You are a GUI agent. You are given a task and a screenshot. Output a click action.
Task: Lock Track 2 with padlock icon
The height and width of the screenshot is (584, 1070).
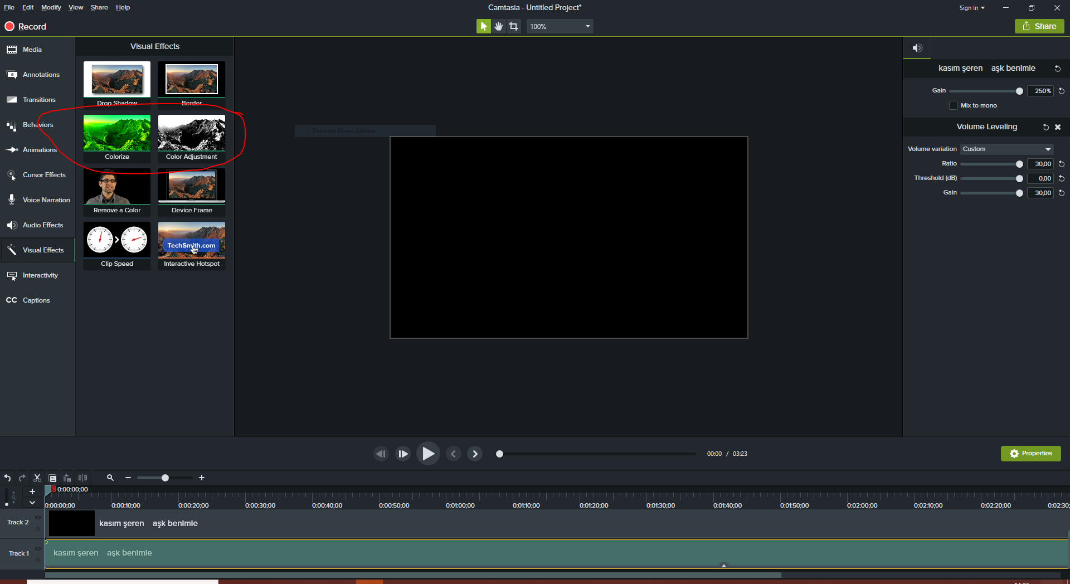tap(38, 529)
